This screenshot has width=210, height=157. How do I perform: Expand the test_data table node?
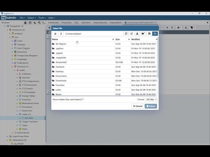click(x=20, y=118)
